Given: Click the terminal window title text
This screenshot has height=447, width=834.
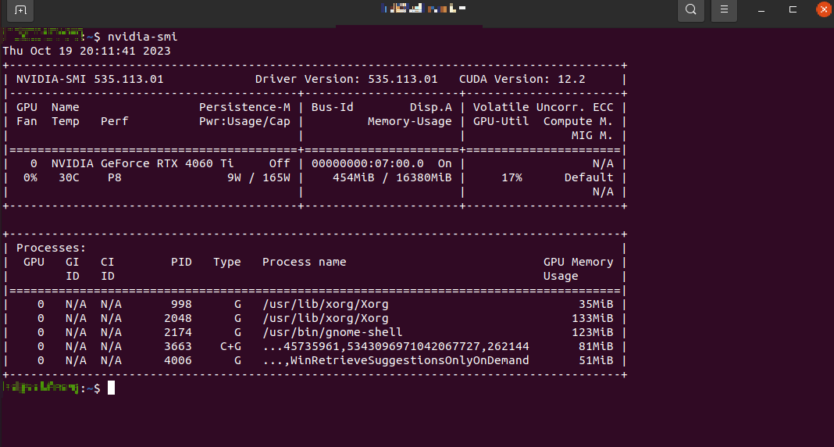Looking at the screenshot, I should point(424,9).
